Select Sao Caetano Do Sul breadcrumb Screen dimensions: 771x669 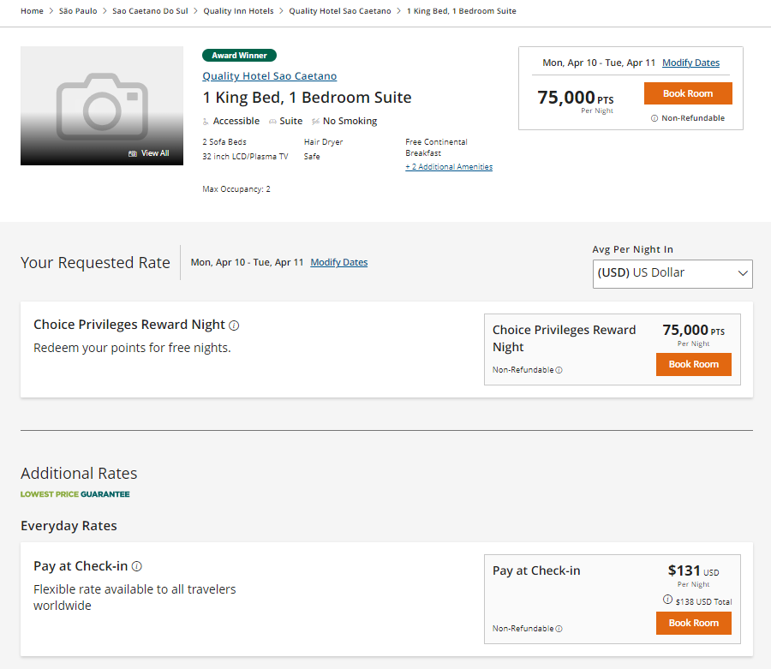(150, 11)
